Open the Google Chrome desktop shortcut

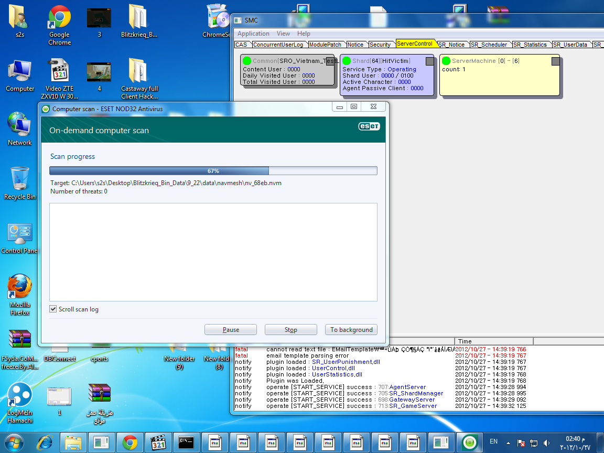click(59, 25)
